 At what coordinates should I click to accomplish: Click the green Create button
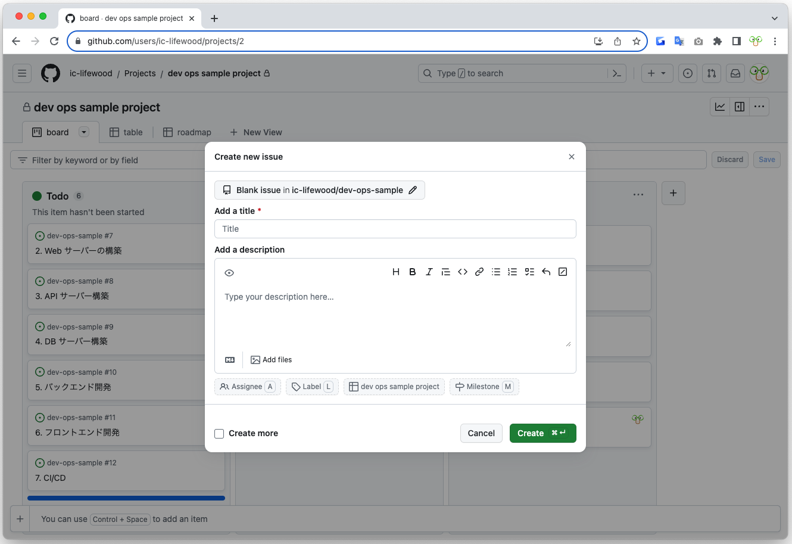tap(542, 433)
